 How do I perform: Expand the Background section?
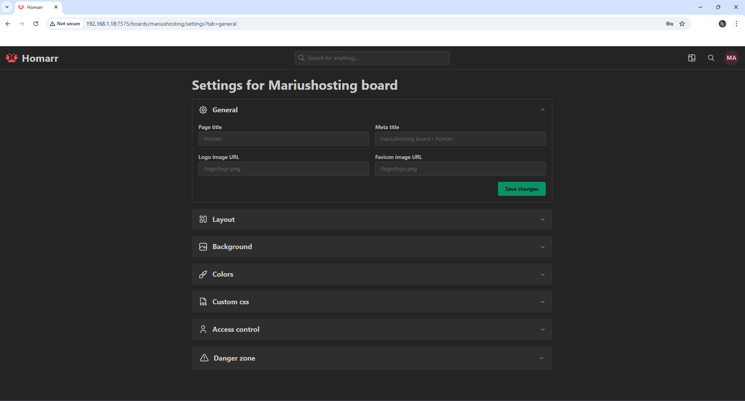(x=372, y=247)
